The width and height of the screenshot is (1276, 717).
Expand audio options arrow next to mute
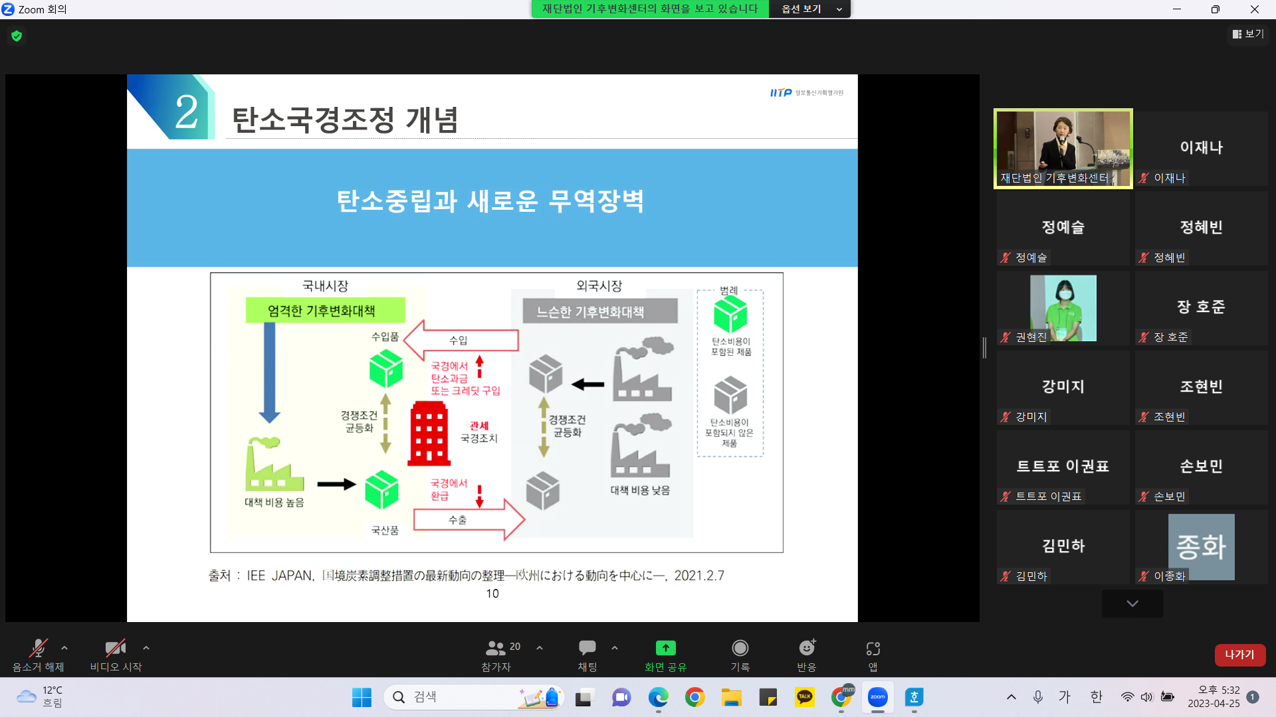tap(64, 647)
